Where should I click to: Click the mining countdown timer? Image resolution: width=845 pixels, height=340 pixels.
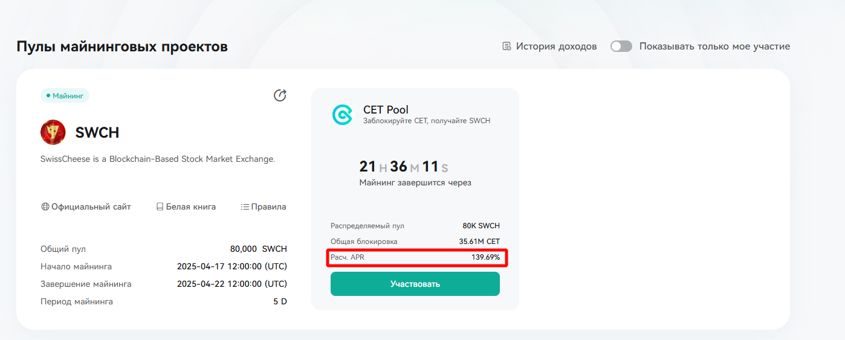click(x=404, y=167)
